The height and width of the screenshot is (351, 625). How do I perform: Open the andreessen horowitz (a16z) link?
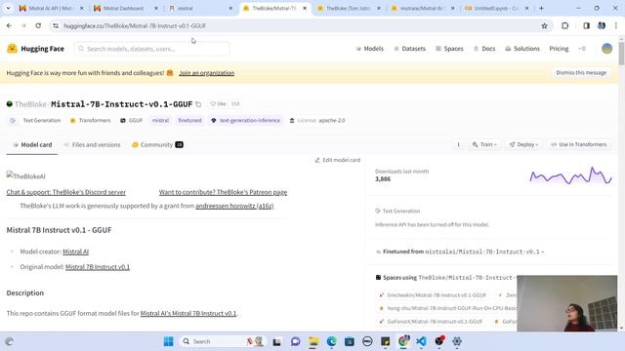click(234, 206)
